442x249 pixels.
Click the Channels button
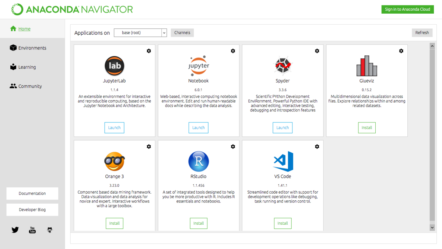[x=182, y=33]
